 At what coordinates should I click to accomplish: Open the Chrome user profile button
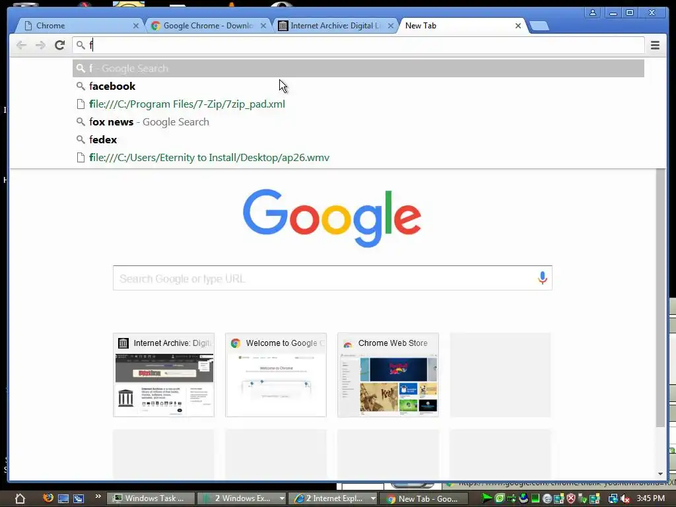(x=593, y=13)
